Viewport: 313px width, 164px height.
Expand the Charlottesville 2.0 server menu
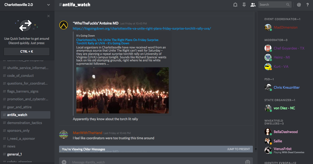pos(49,5)
